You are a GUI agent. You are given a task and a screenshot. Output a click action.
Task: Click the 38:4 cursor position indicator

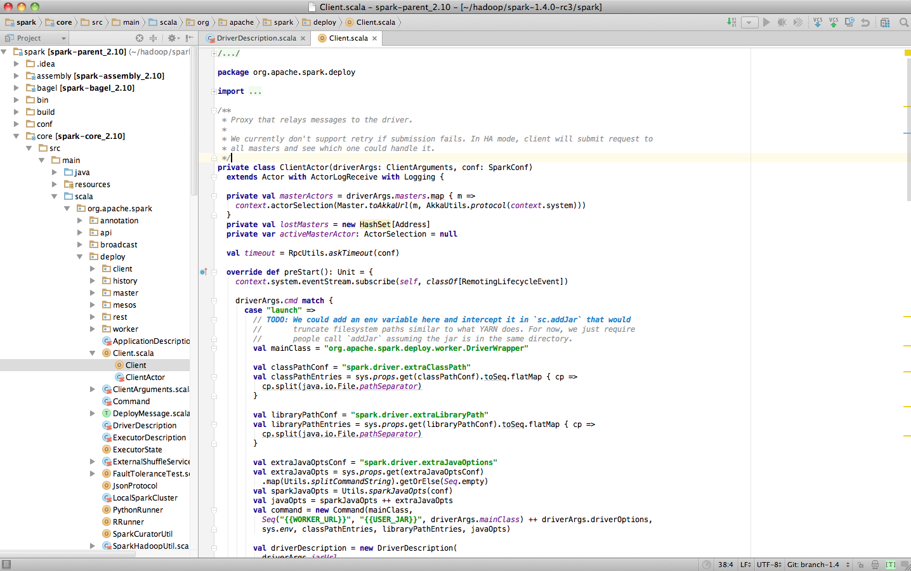click(x=725, y=565)
